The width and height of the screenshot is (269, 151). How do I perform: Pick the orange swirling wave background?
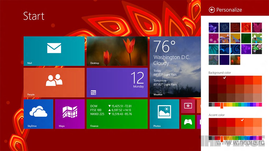click(x=224, y=38)
